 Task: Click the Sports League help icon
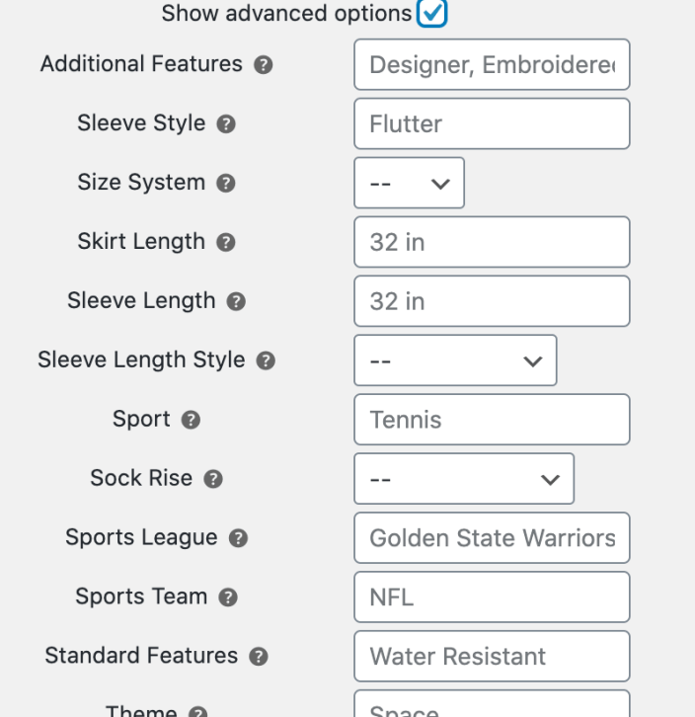click(238, 539)
